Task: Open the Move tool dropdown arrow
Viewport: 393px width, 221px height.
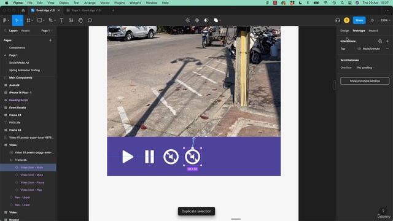Action: tap(21, 20)
